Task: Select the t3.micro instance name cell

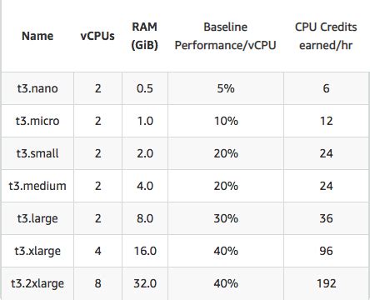Action: 37,121
